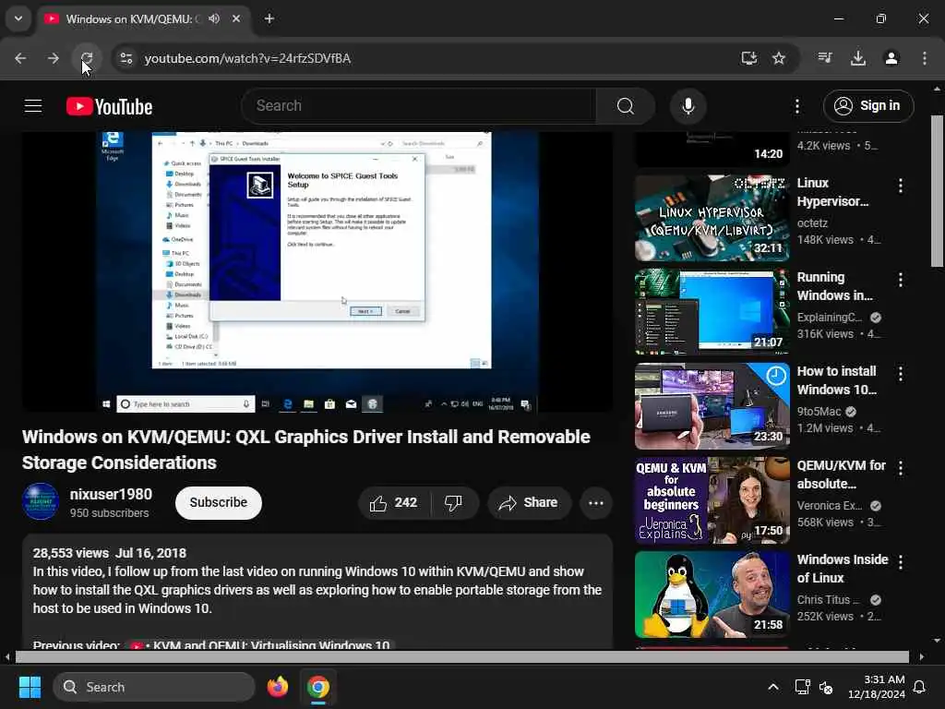Start voice search with microphone icon
The image size is (945, 709).
688,106
